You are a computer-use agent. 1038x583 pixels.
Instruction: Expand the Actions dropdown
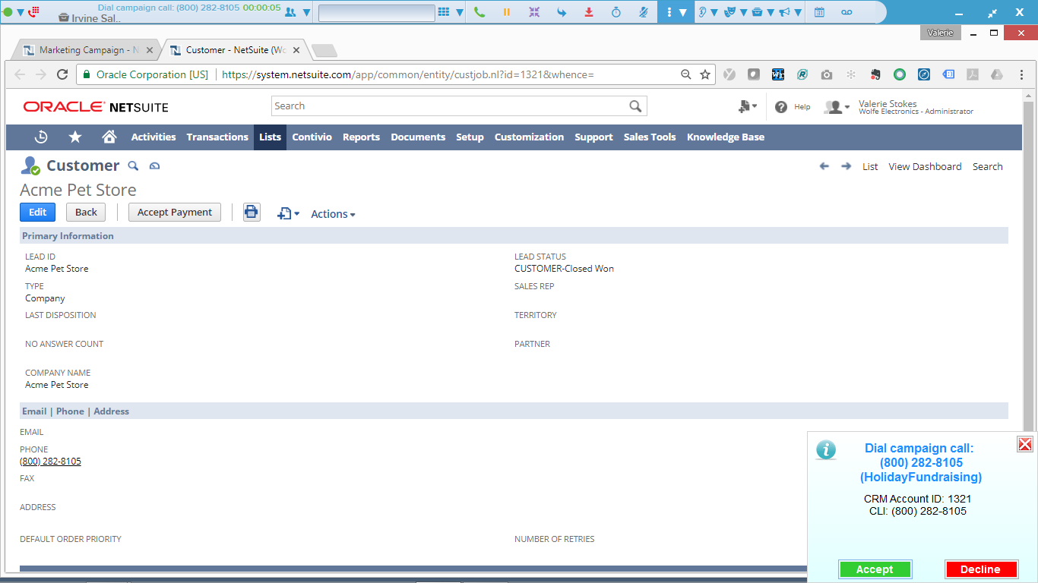click(x=333, y=214)
